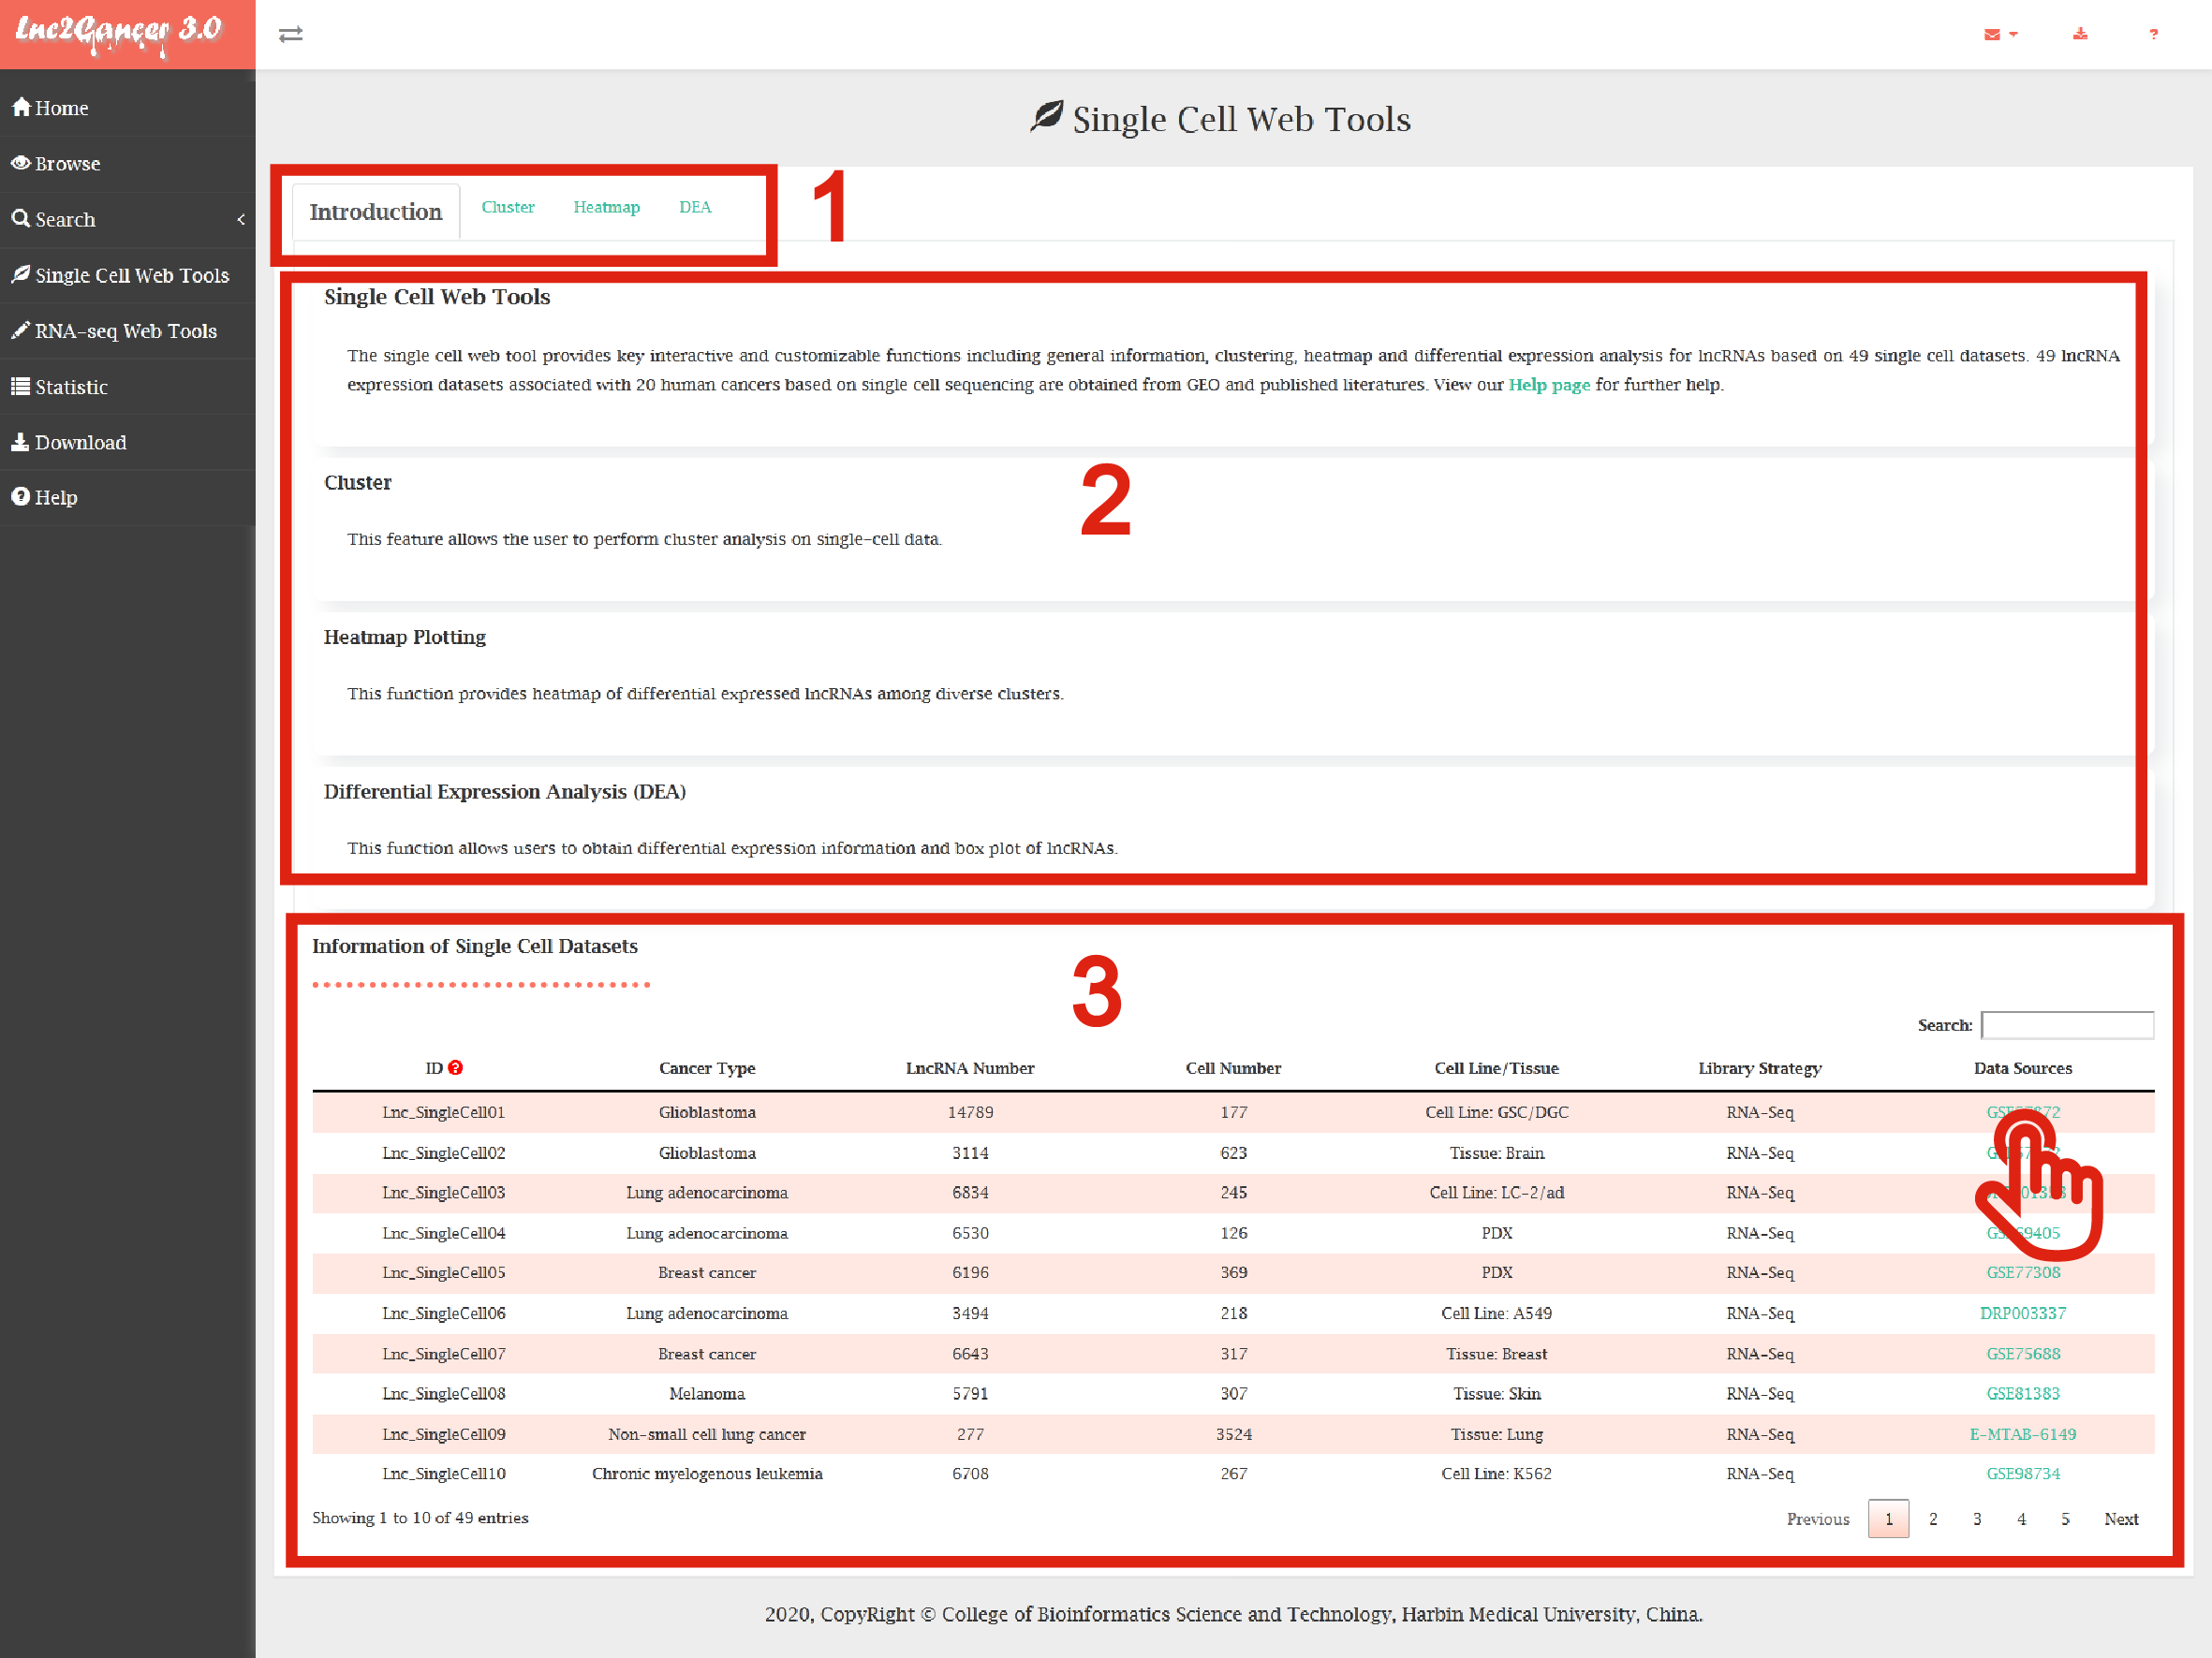The height and width of the screenshot is (1658, 2212).
Task: Open the DEA tab
Action: pyautogui.click(x=695, y=207)
